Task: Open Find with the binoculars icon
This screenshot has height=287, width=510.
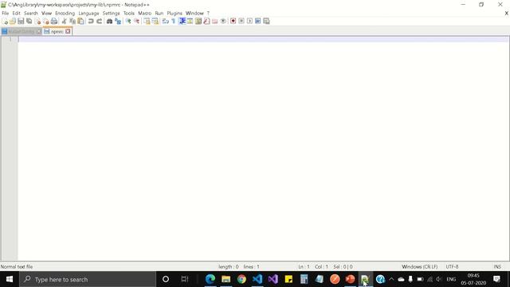Action: (109, 22)
